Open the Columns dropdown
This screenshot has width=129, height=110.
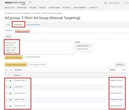120,65
